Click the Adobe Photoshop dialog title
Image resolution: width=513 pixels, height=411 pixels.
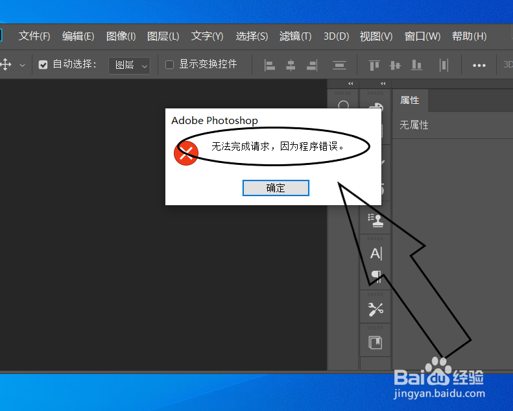click(x=215, y=121)
